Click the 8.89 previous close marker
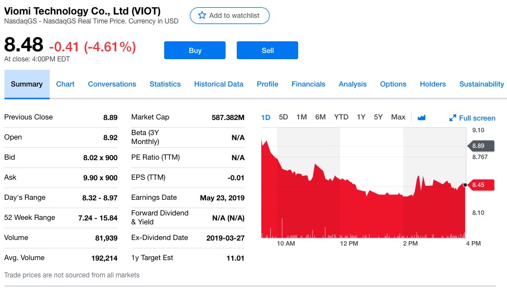This screenshot has height=288, width=507. tap(481, 146)
